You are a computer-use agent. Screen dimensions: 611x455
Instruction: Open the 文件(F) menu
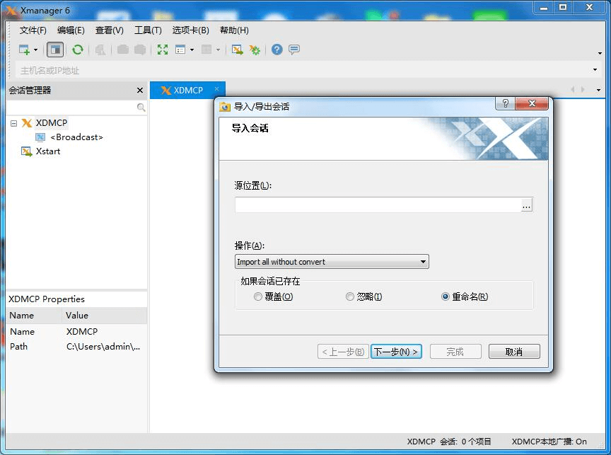coord(33,30)
